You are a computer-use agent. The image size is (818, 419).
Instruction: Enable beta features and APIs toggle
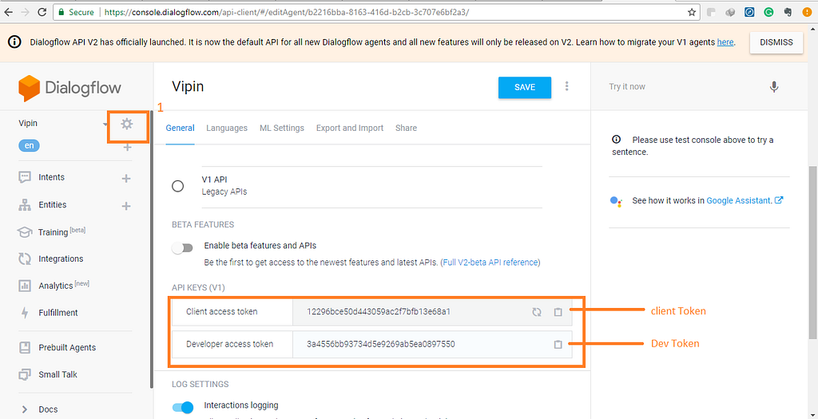183,247
